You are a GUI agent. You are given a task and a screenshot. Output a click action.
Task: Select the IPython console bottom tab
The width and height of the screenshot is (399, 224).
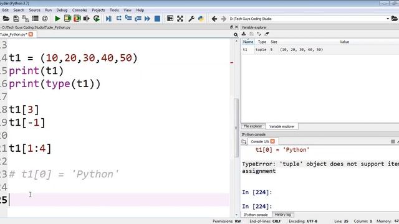pos(256,215)
